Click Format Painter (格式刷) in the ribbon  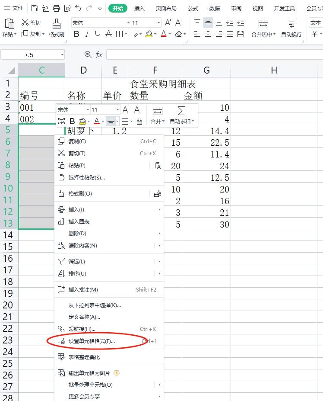click(x=57, y=28)
